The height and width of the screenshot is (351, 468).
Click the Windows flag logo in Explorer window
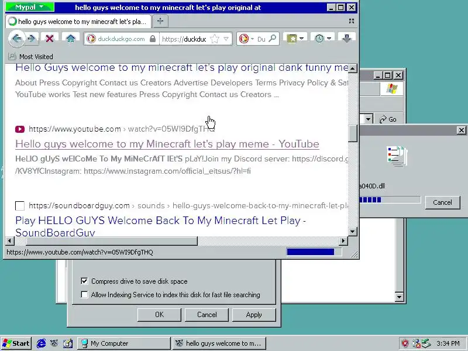(x=391, y=89)
